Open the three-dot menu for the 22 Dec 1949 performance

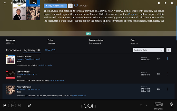(x=167, y=74)
